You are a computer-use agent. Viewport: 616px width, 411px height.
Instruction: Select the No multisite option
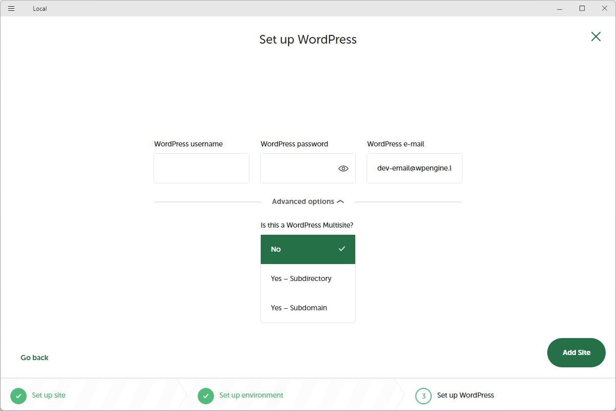pos(308,249)
